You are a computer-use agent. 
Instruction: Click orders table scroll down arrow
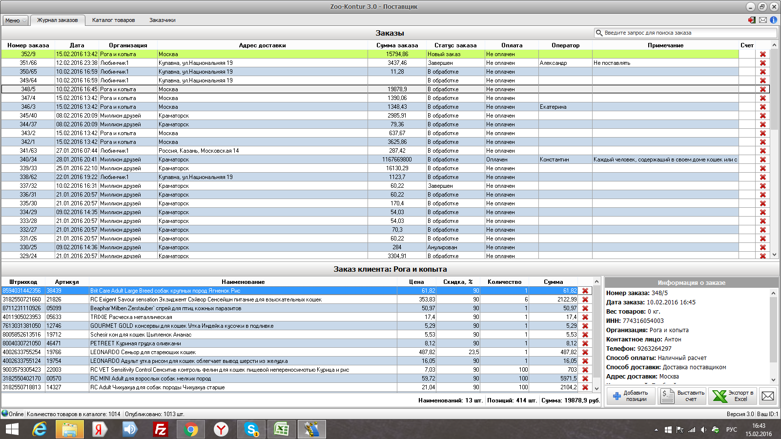(774, 255)
